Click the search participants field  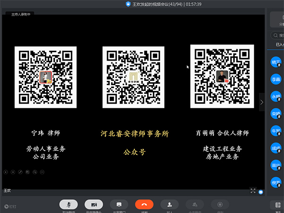[x=277, y=35]
